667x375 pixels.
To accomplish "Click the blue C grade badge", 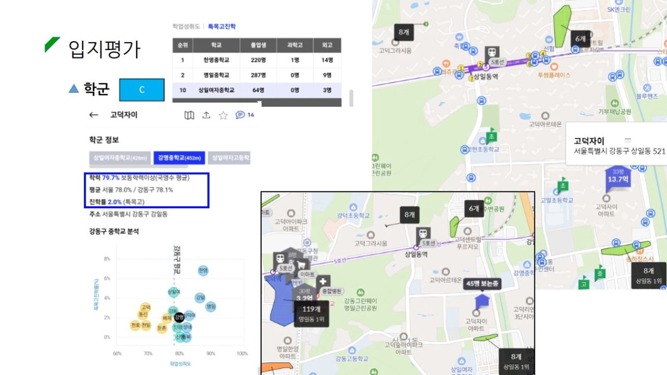I will pyautogui.click(x=142, y=90).
